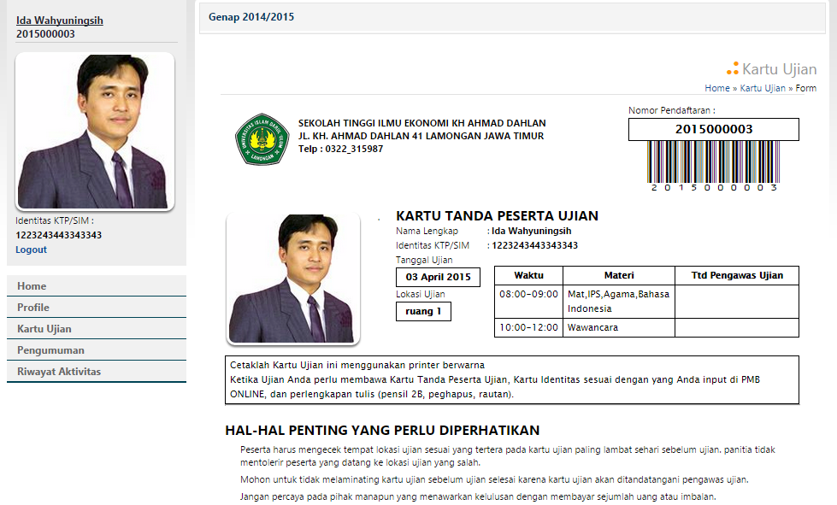Screen dimensions: 837x505
Task: Click the sidebar profile photo
Action: click(x=95, y=132)
